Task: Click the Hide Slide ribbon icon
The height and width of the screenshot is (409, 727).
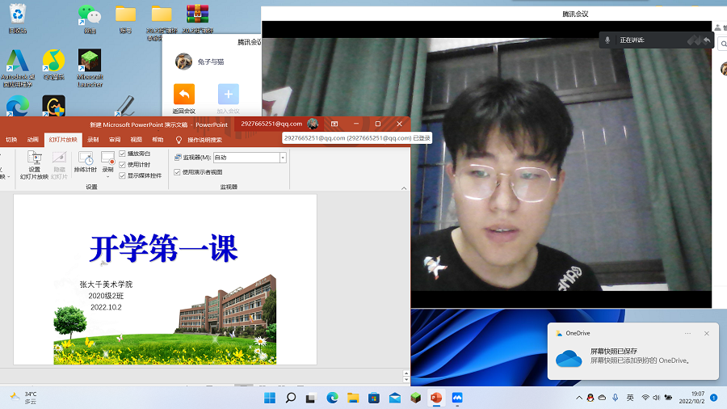Action: 59,166
